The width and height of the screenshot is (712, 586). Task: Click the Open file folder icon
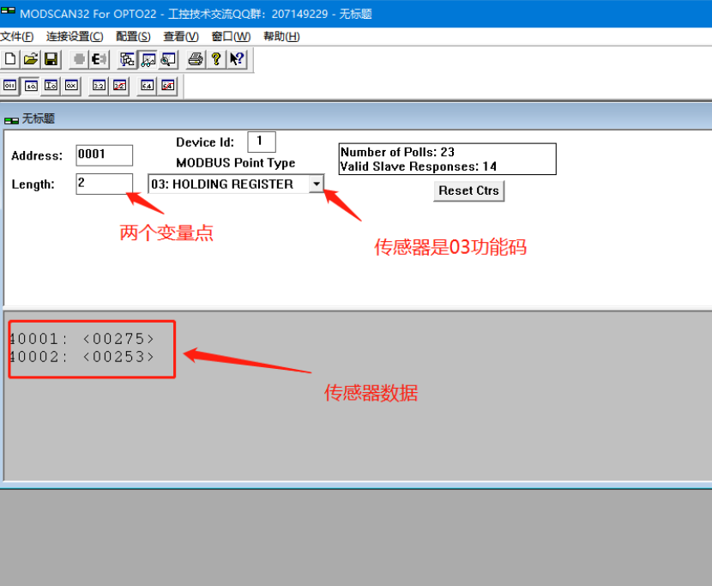pyautogui.click(x=30, y=59)
